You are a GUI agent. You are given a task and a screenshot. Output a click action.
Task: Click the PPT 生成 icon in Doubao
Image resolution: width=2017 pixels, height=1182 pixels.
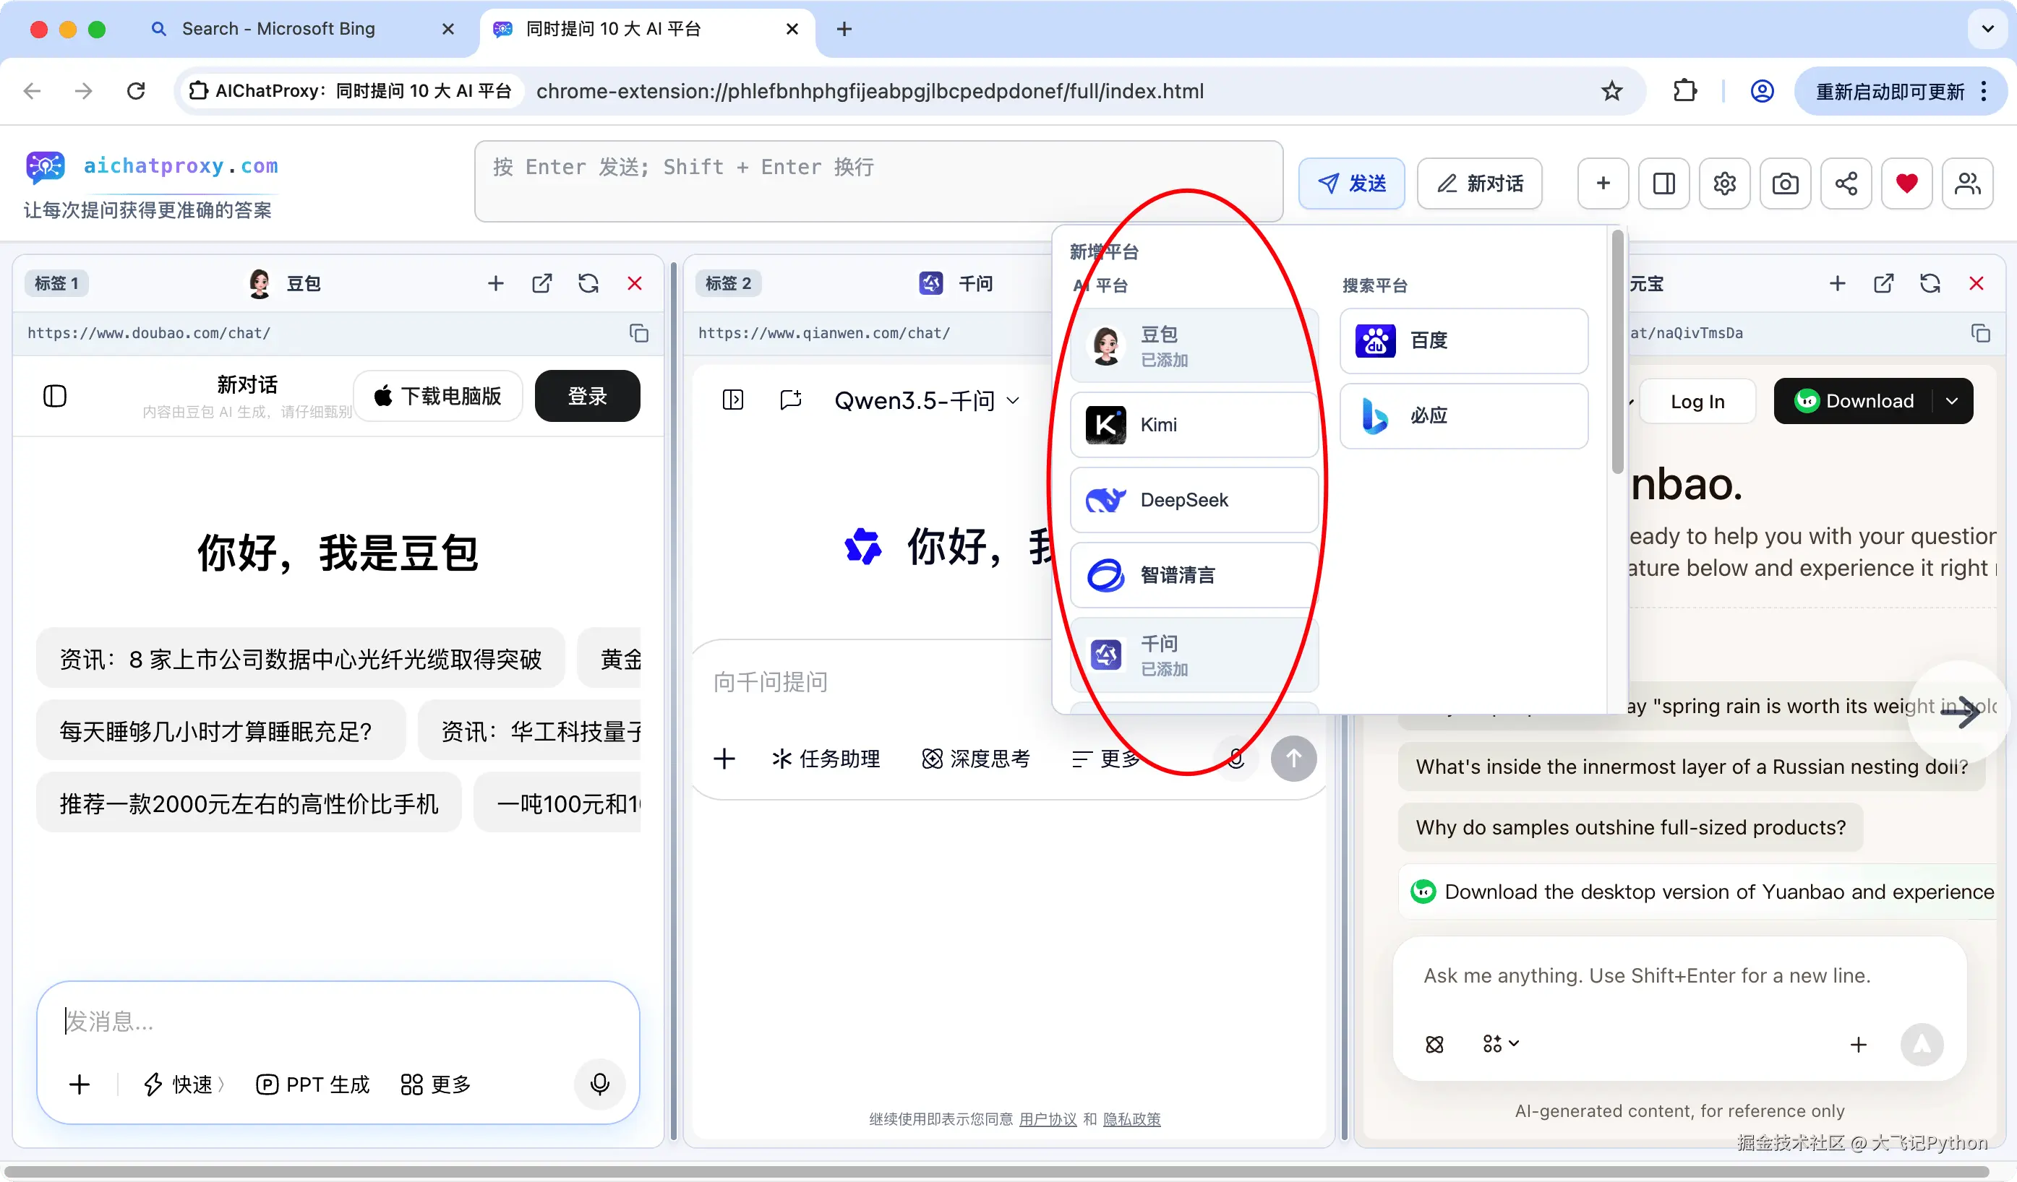click(313, 1084)
